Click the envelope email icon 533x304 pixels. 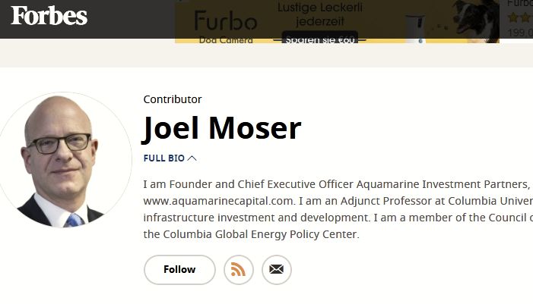click(276, 270)
